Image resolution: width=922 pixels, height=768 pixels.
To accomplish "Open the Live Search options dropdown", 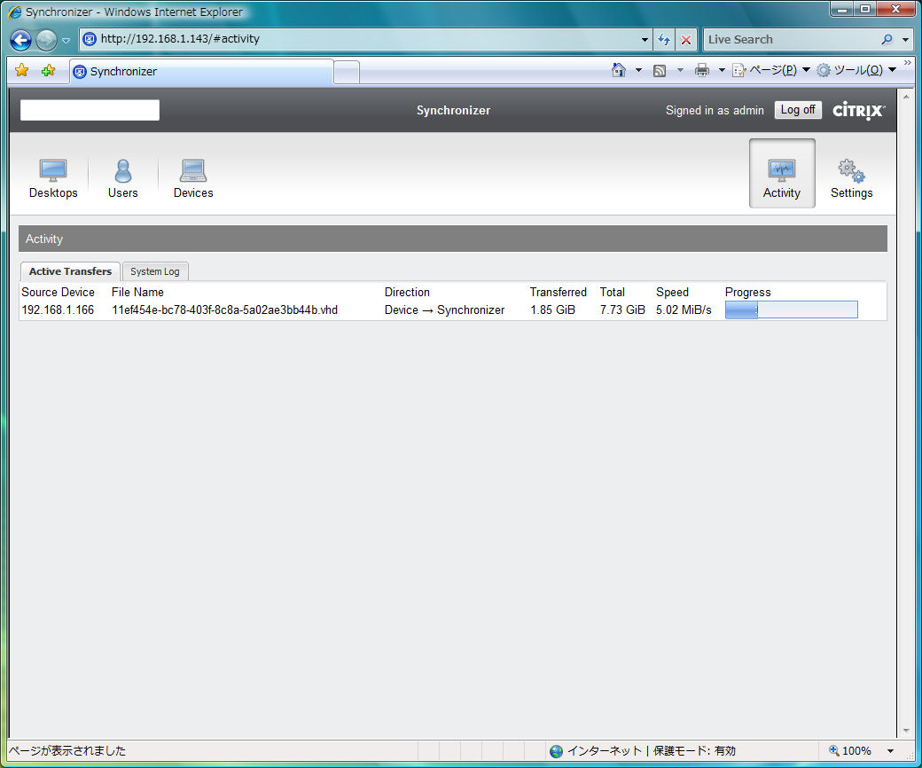I will point(905,39).
